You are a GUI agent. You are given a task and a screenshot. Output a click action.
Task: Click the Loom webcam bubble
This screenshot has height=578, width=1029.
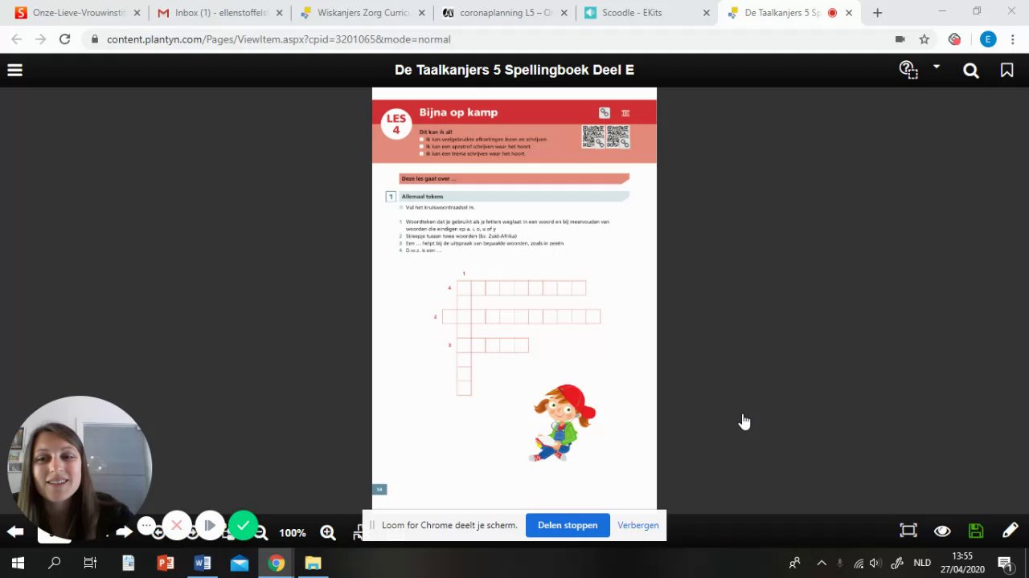(x=79, y=467)
